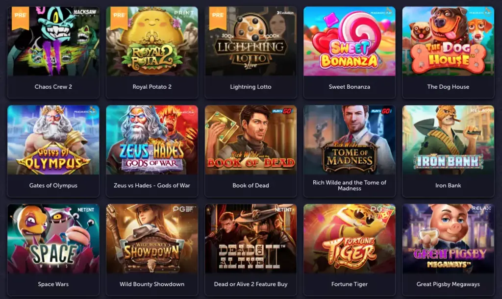The width and height of the screenshot is (502, 299).
Task: Click Rich Wilde and the Tome of Madness label
Action: tap(349, 185)
